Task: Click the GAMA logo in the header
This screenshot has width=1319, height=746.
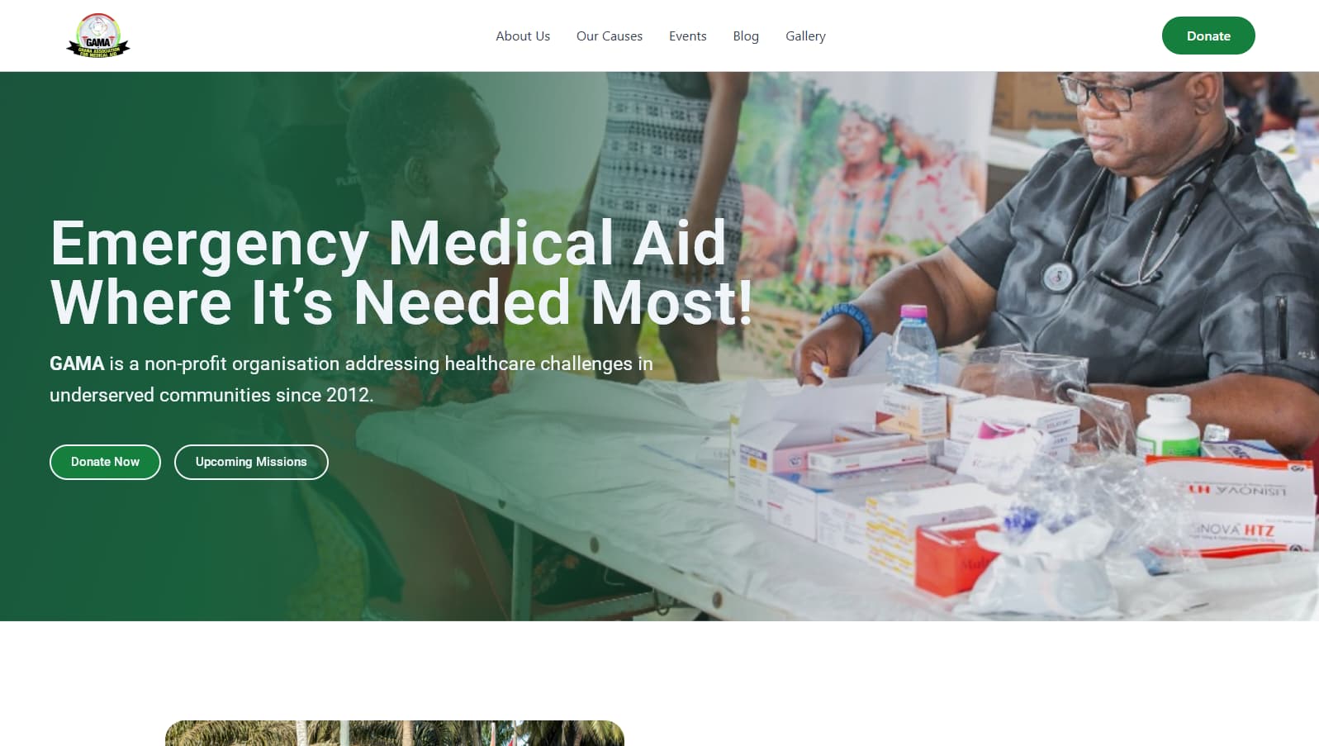Action: click(98, 36)
